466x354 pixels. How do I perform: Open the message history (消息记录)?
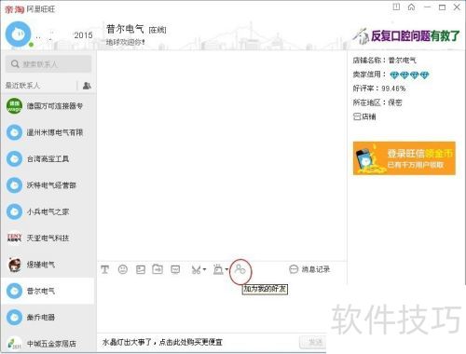(x=309, y=269)
